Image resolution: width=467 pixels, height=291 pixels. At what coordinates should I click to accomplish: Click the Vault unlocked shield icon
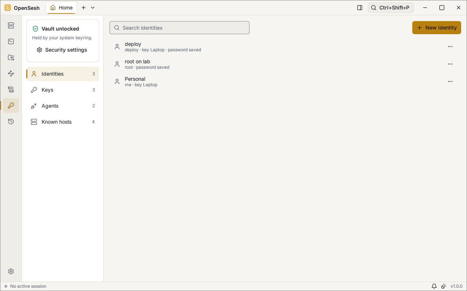(x=35, y=29)
